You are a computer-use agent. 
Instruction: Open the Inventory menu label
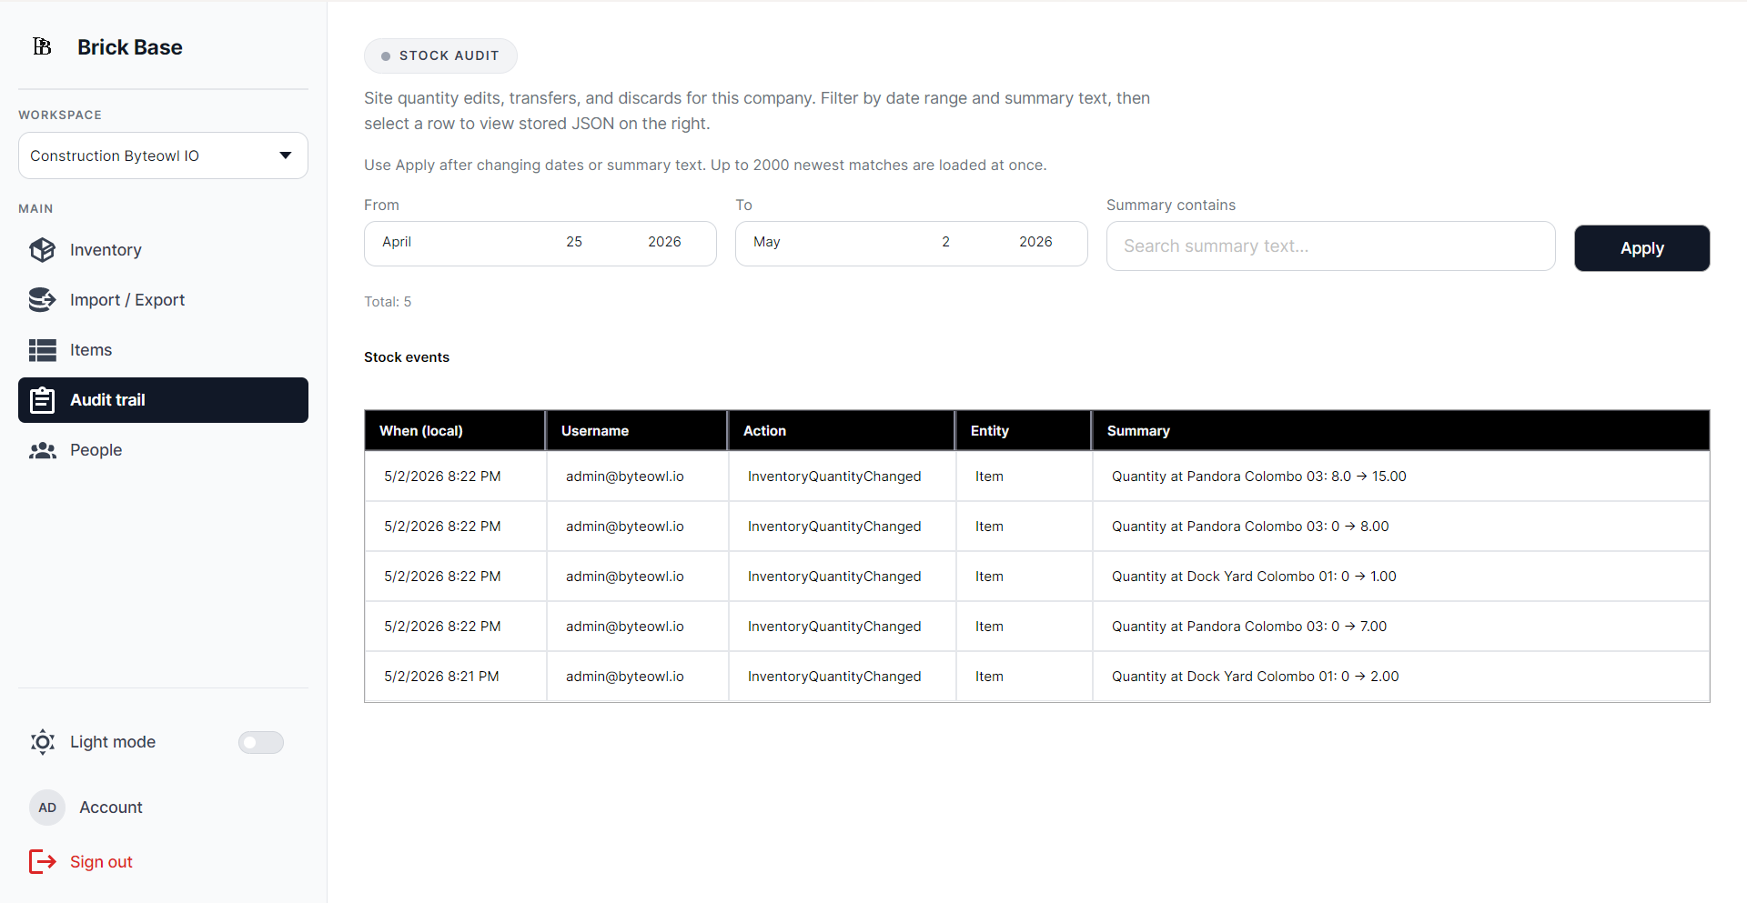(106, 250)
